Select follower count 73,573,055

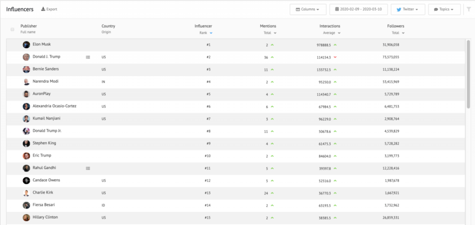tap(391, 57)
